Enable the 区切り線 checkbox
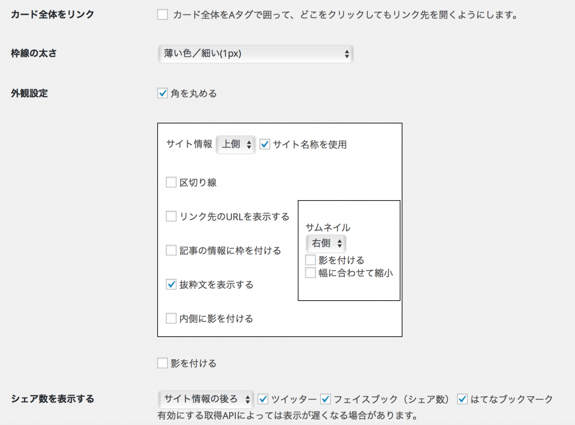Screen dimensions: 575x425 (171, 182)
